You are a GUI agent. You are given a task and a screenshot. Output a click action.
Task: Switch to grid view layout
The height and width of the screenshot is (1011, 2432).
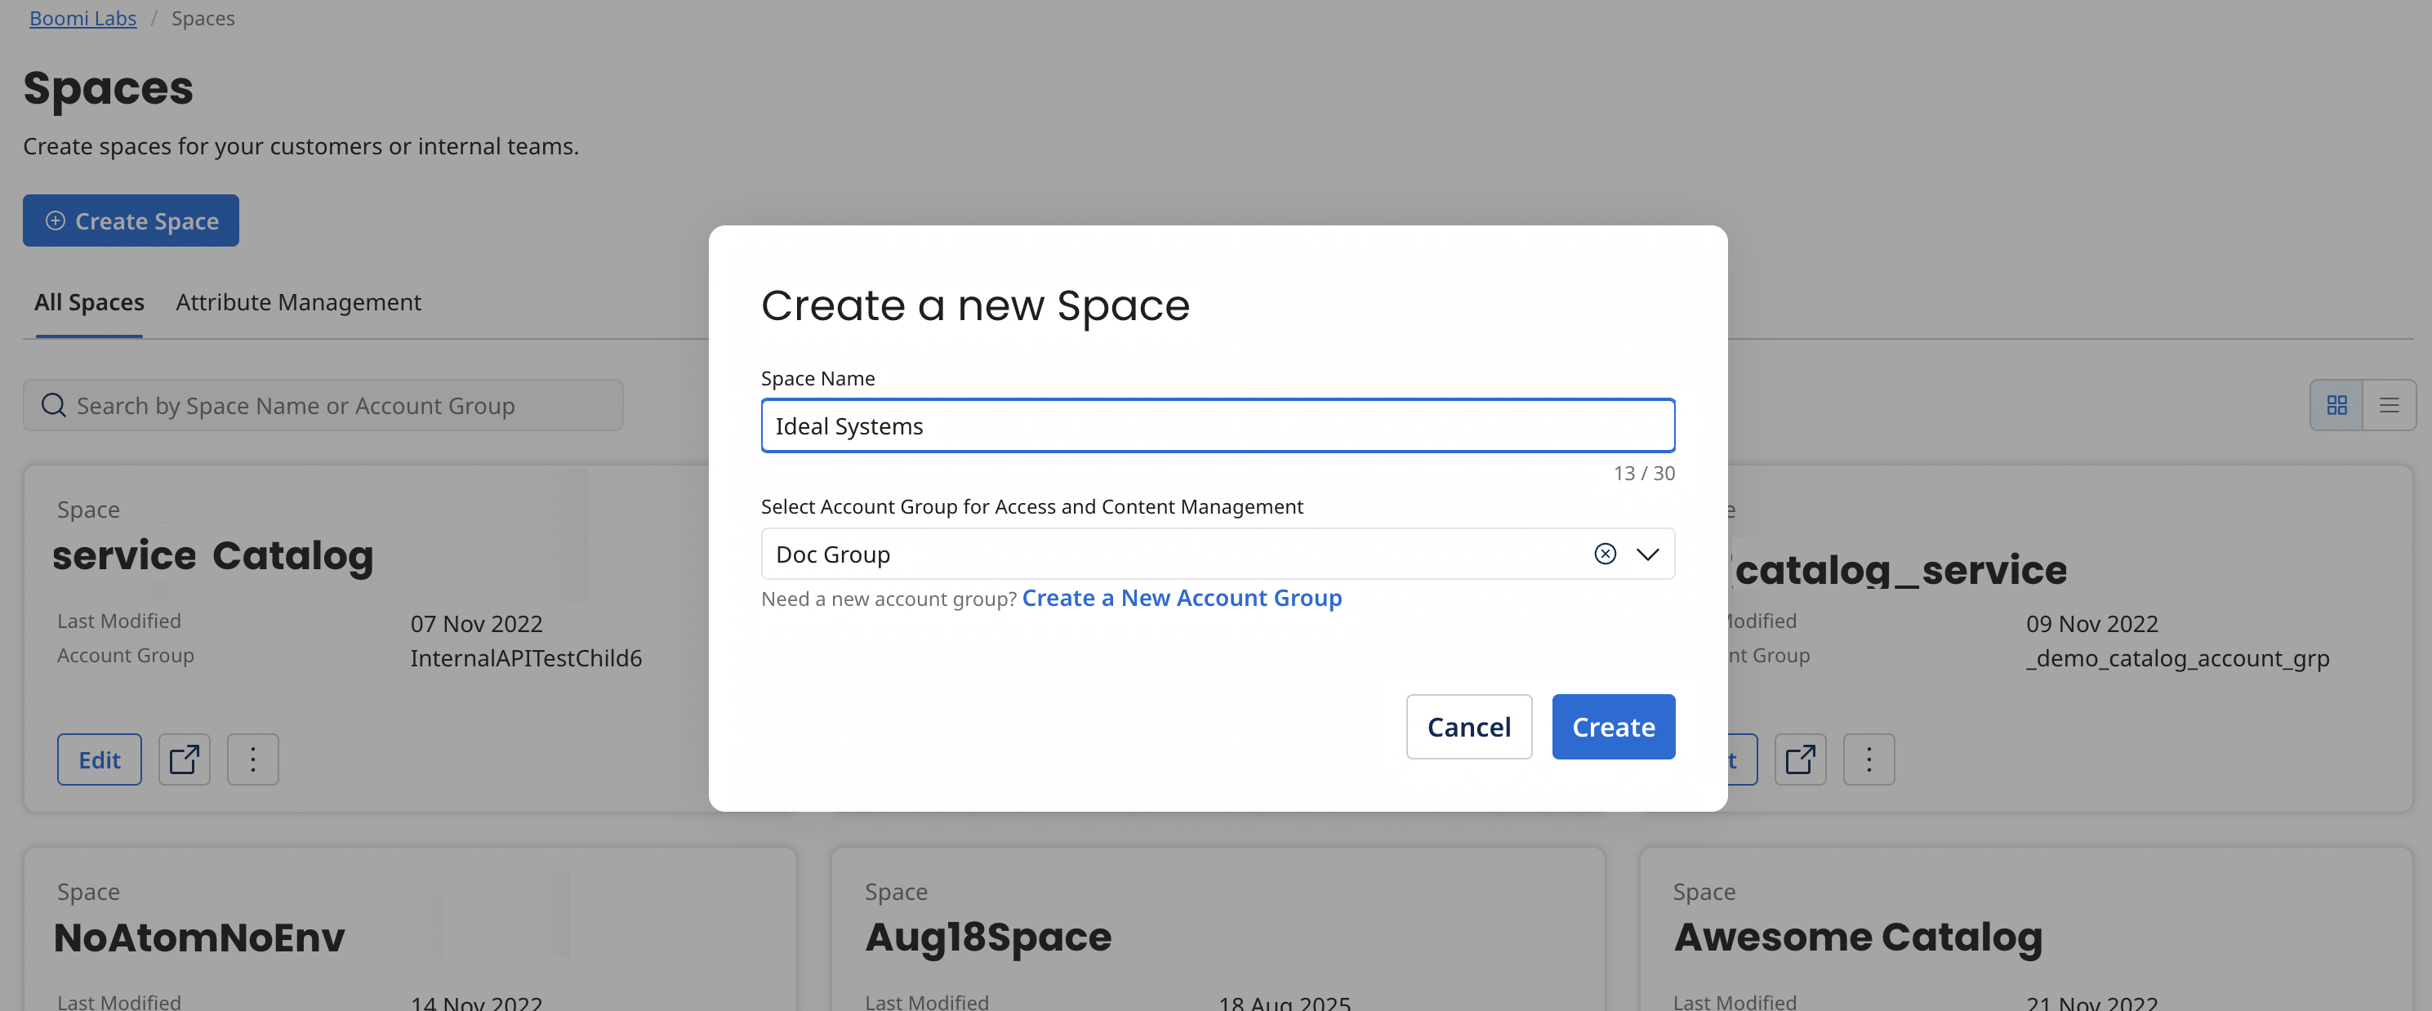tap(2336, 405)
